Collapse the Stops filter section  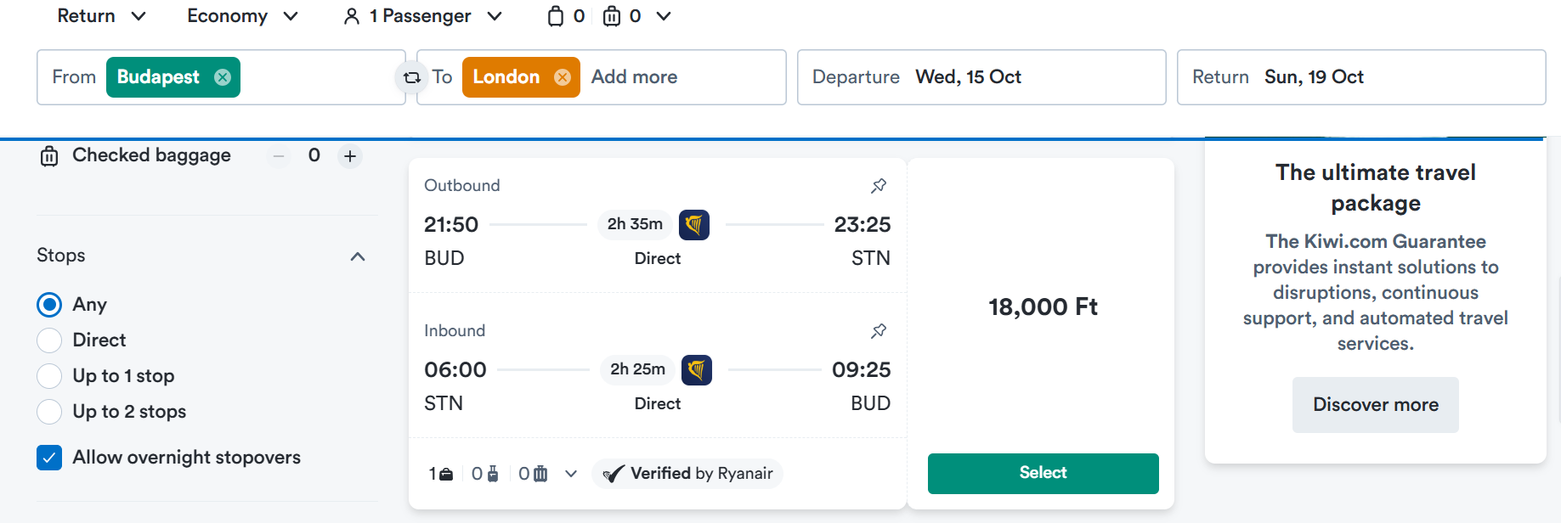358,256
